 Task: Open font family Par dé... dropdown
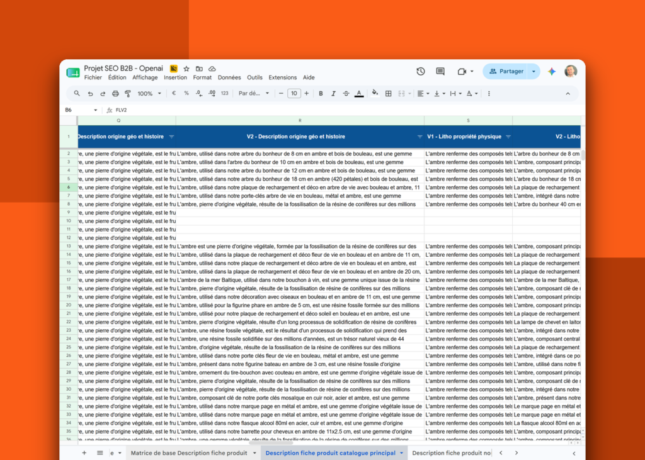254,93
